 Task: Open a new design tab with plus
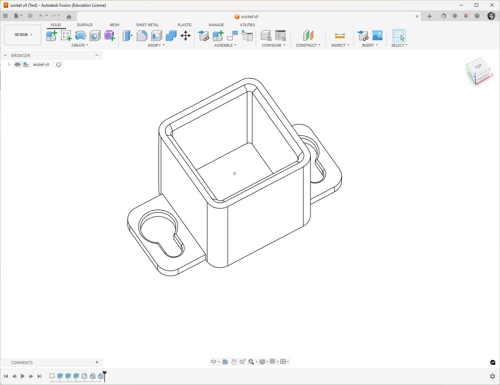pos(429,16)
